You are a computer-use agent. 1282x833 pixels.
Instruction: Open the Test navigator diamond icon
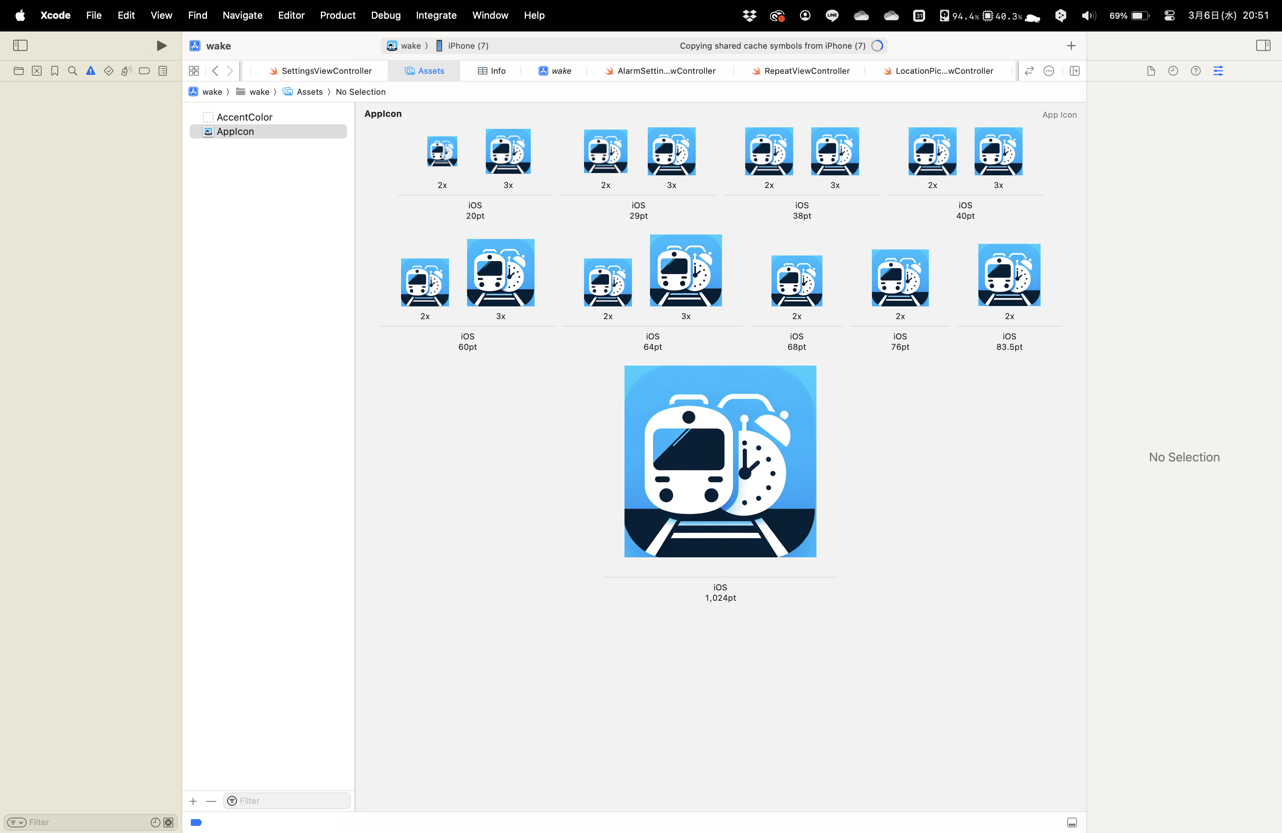click(108, 70)
